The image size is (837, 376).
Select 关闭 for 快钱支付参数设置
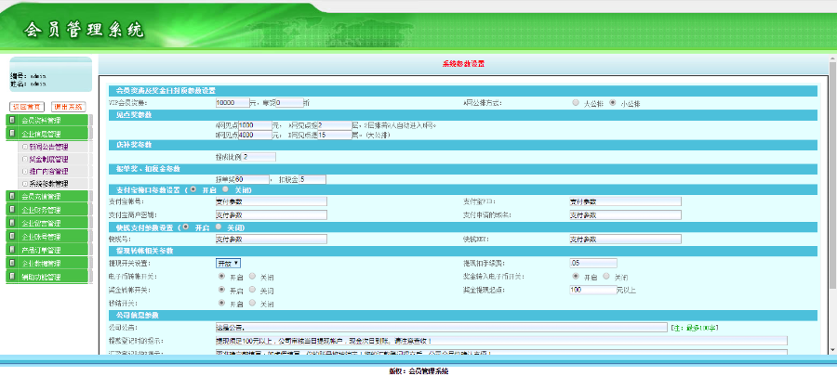[x=219, y=227]
